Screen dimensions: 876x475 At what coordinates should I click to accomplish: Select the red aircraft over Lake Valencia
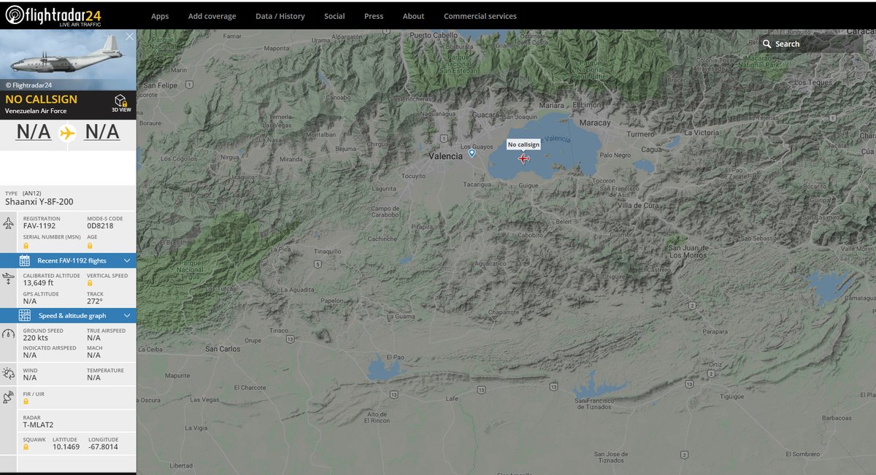(523, 158)
